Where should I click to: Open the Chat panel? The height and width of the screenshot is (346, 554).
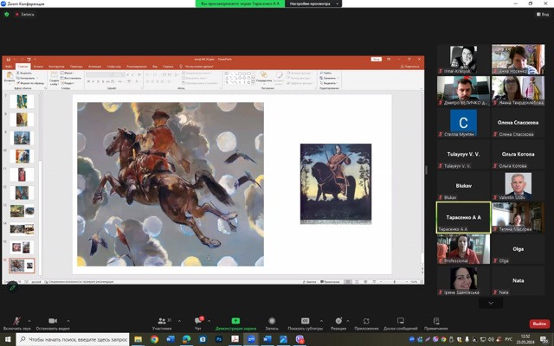click(197, 321)
